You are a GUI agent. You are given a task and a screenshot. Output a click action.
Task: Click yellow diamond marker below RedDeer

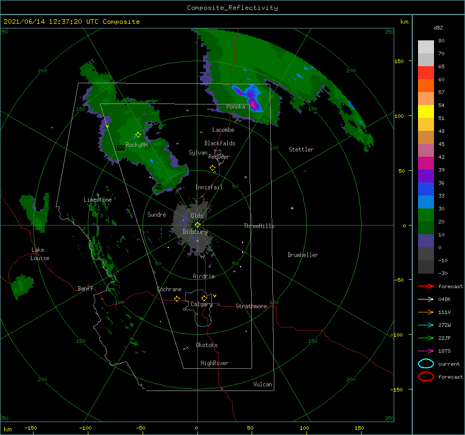212,168
